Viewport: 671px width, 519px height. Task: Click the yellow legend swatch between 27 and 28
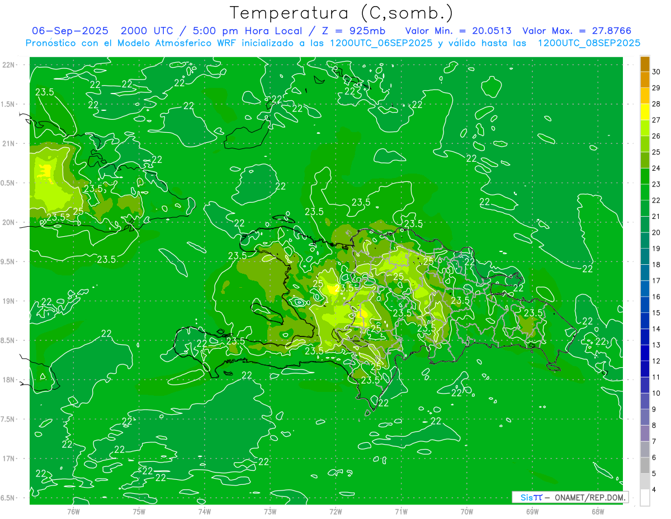tap(645, 112)
